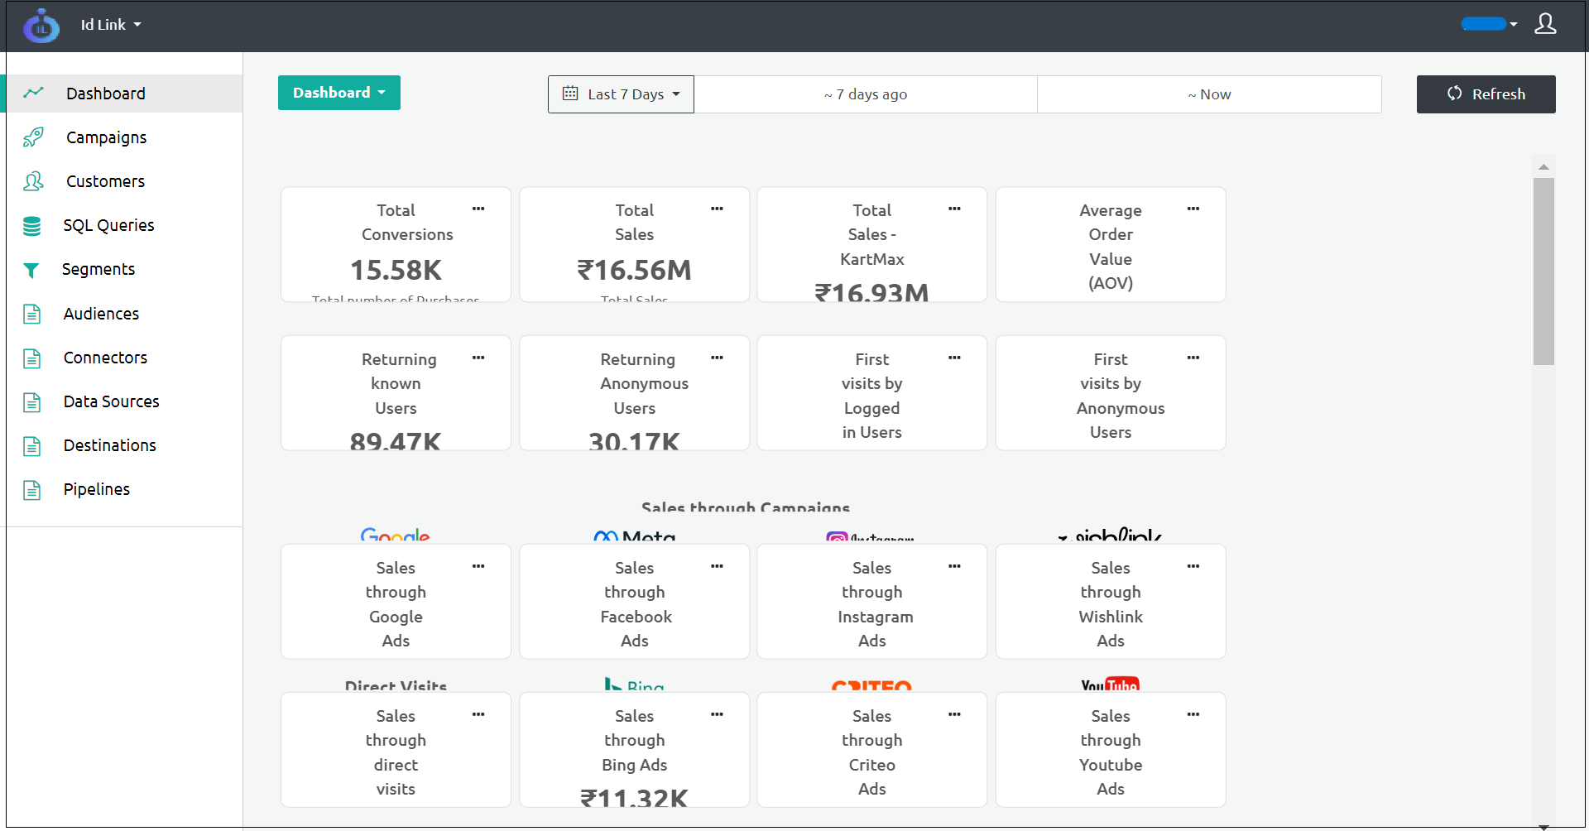Open the Pipelines sidebar entry

[x=97, y=489]
